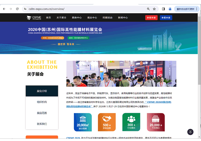Click the 300+ 行业嘉宾 green people tile
Image resolution: width=201 pixels, height=141 pixels.
[131, 122]
